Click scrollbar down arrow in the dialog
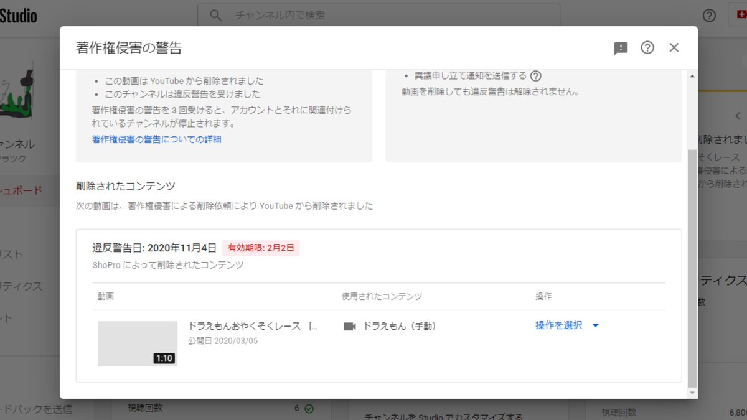 pos(692,393)
